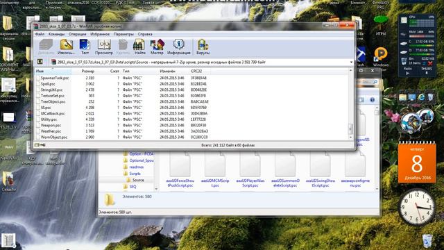Click the greyed Delete (Удалить) toolbar icon
Screen dimensions: 444x250
pyautogui.click(x=123, y=47)
